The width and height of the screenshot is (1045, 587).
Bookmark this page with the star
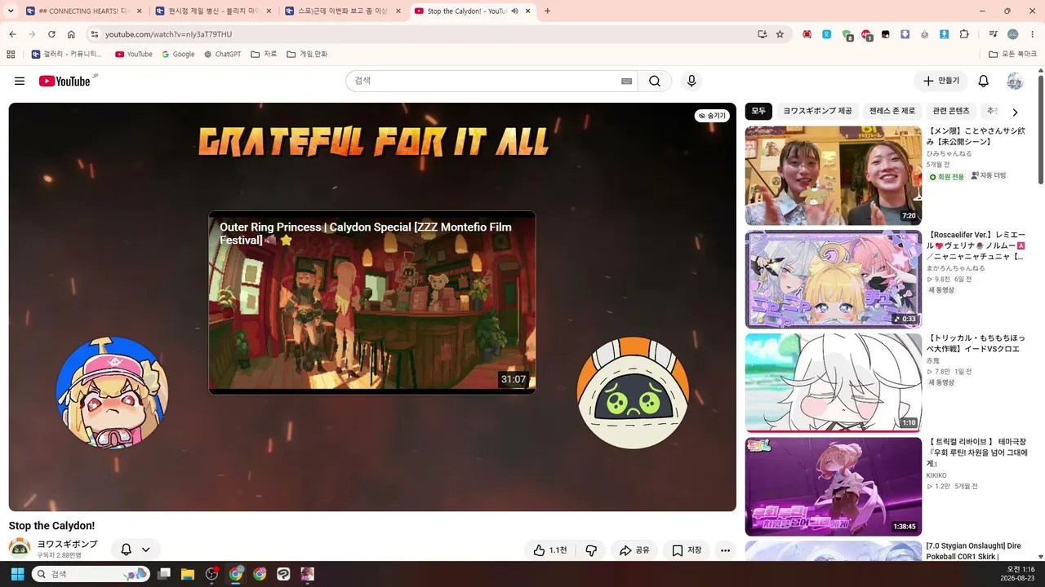pyautogui.click(x=780, y=34)
